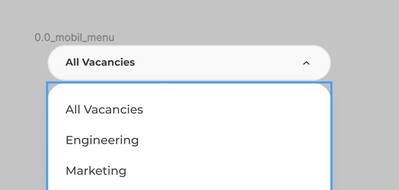Viewport: 399px width, 190px height.
Task: Click the gray canvas right of the dropdown pill
Action: 365,63
